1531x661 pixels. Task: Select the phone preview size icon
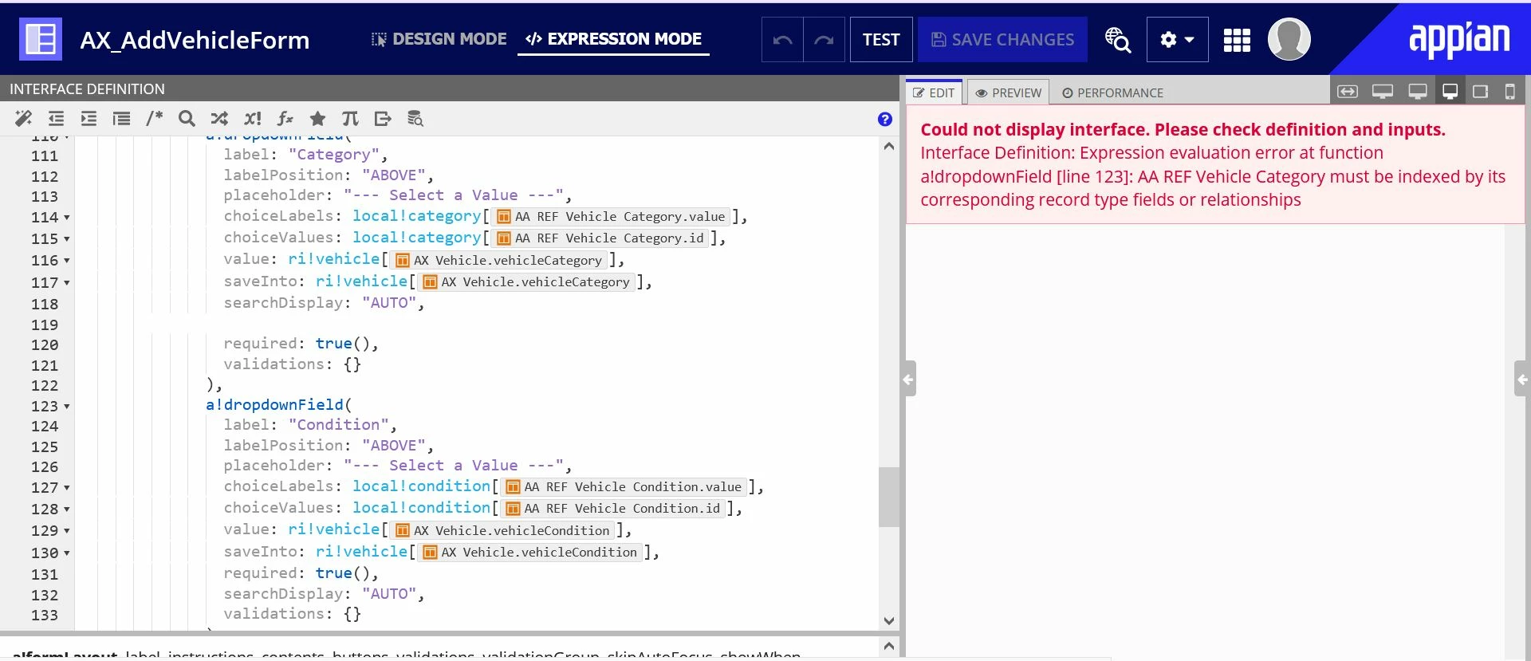pos(1509,92)
